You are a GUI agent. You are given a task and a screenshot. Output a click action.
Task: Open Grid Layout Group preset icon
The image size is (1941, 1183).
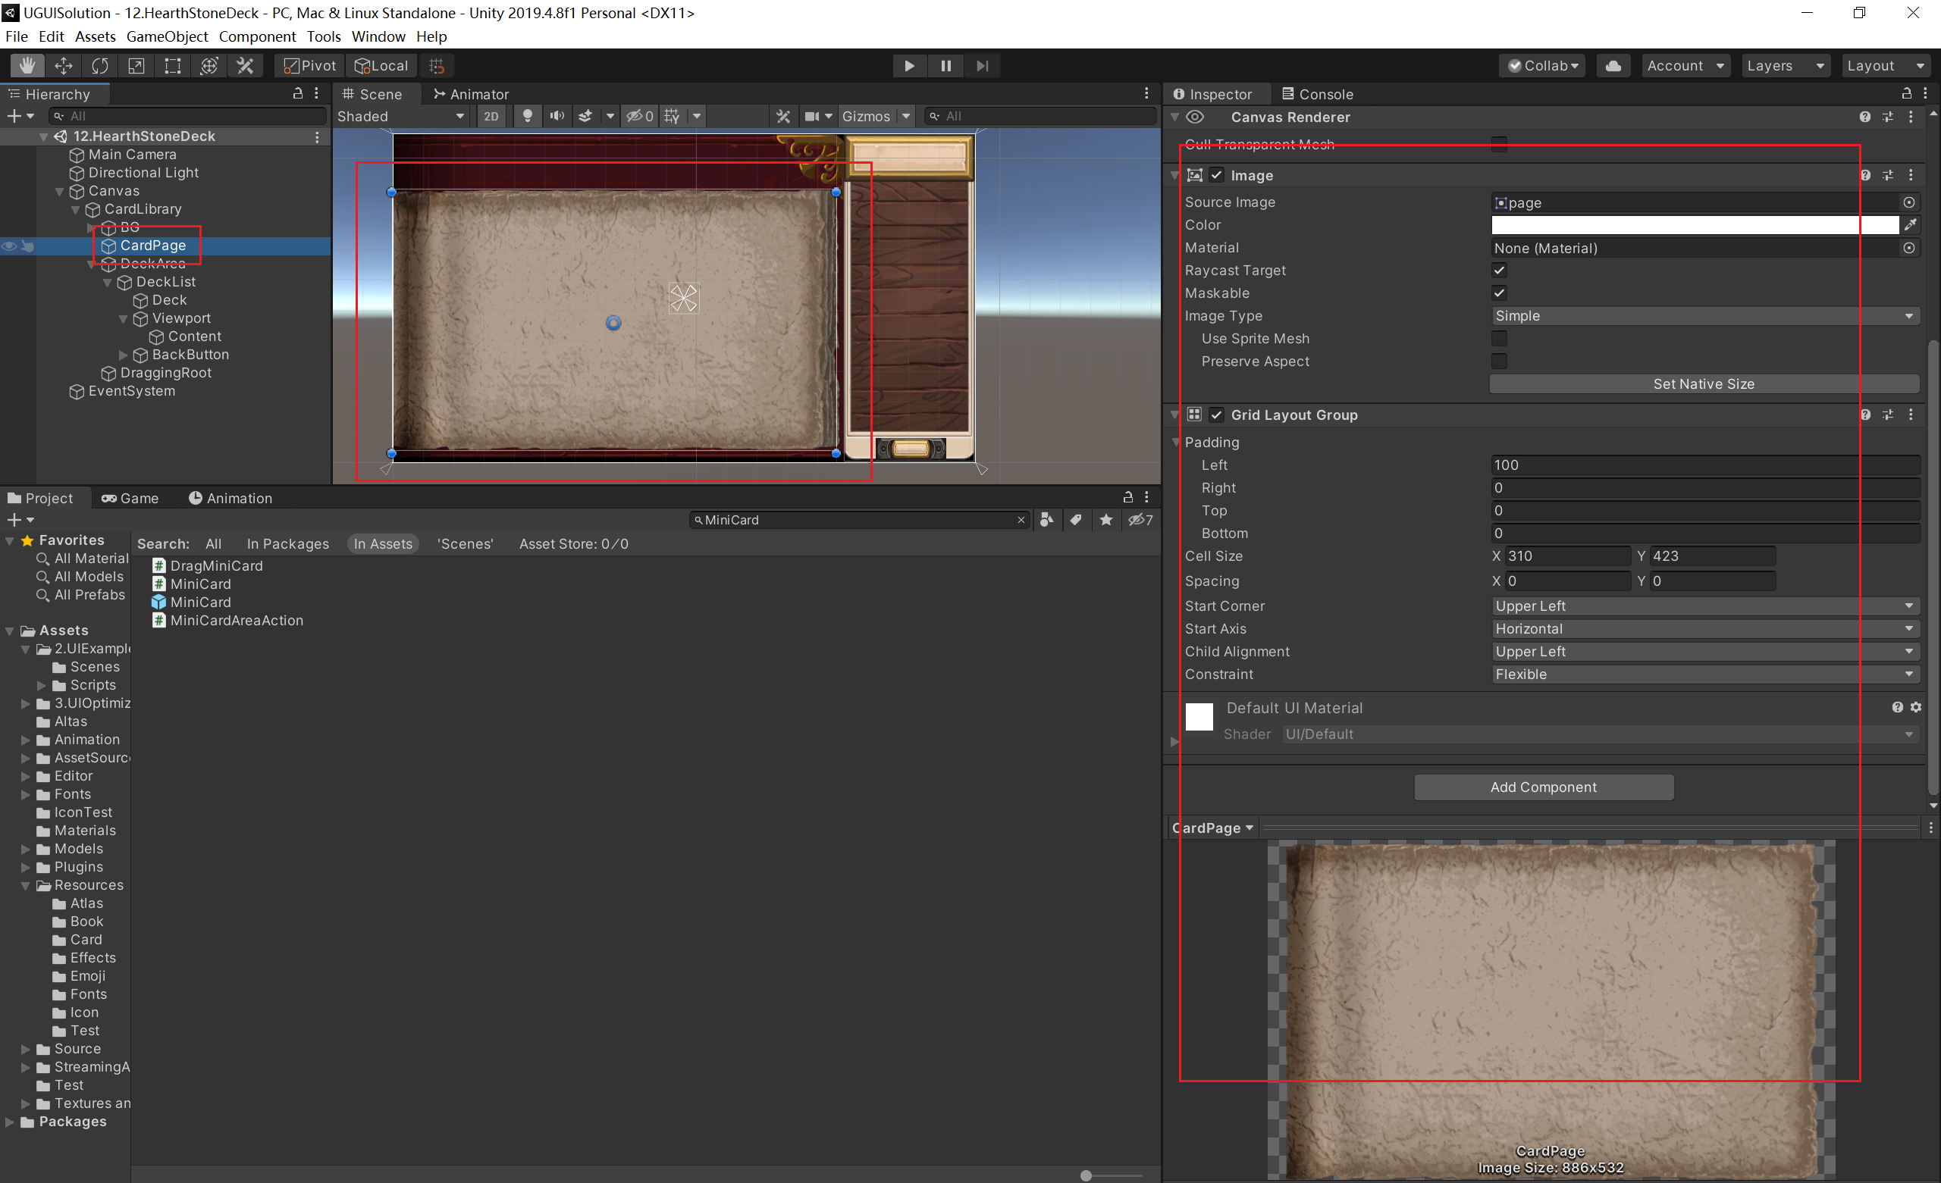1887,415
